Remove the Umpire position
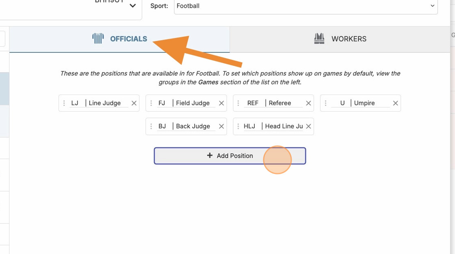455x254 pixels. (x=395, y=103)
